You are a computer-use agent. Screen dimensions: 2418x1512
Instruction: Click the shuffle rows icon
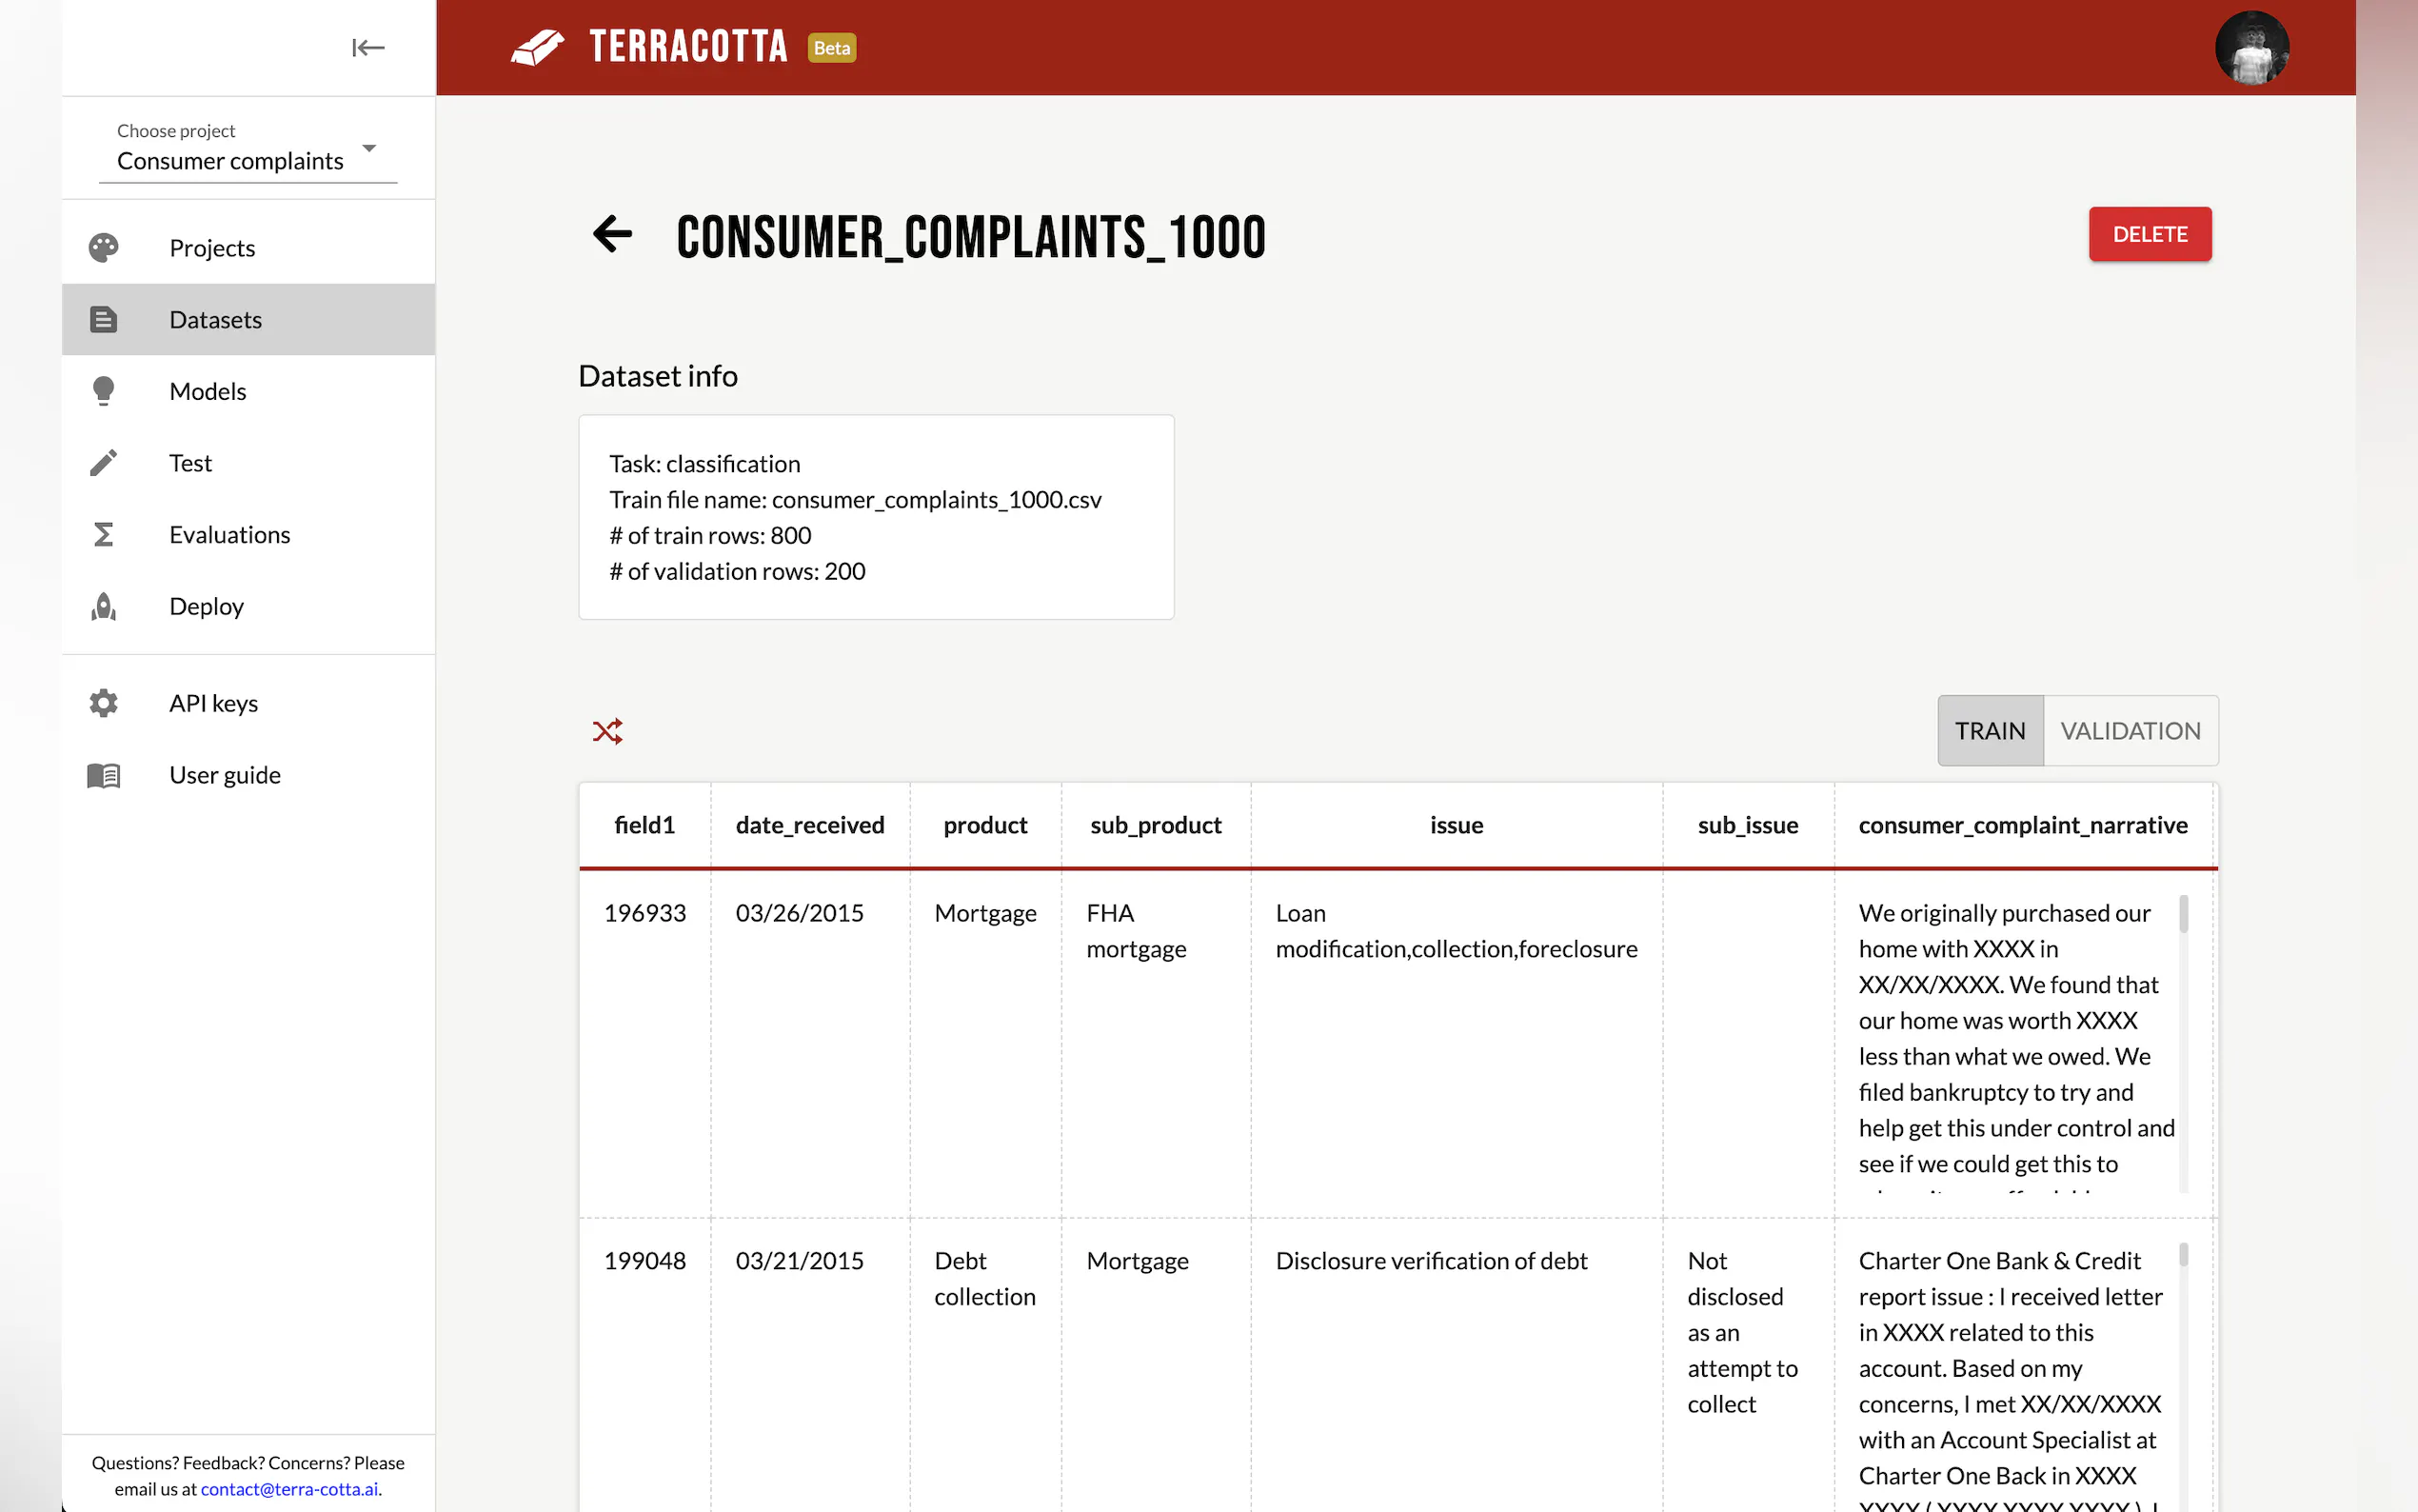click(606, 731)
